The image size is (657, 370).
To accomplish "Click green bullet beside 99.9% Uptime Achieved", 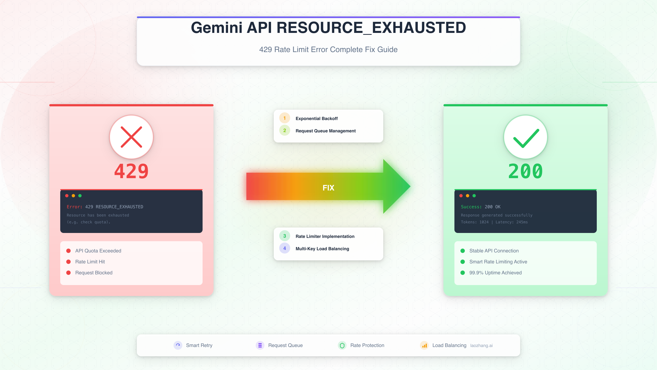I will pyautogui.click(x=463, y=273).
